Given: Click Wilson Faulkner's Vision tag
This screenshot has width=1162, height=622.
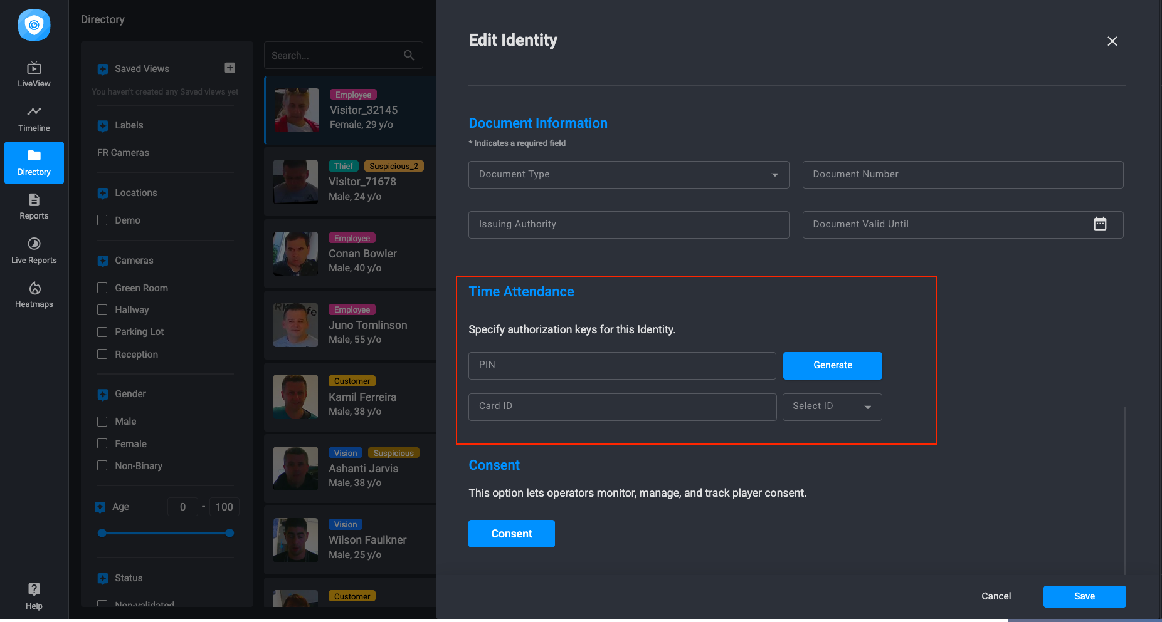Looking at the screenshot, I should click(346, 524).
